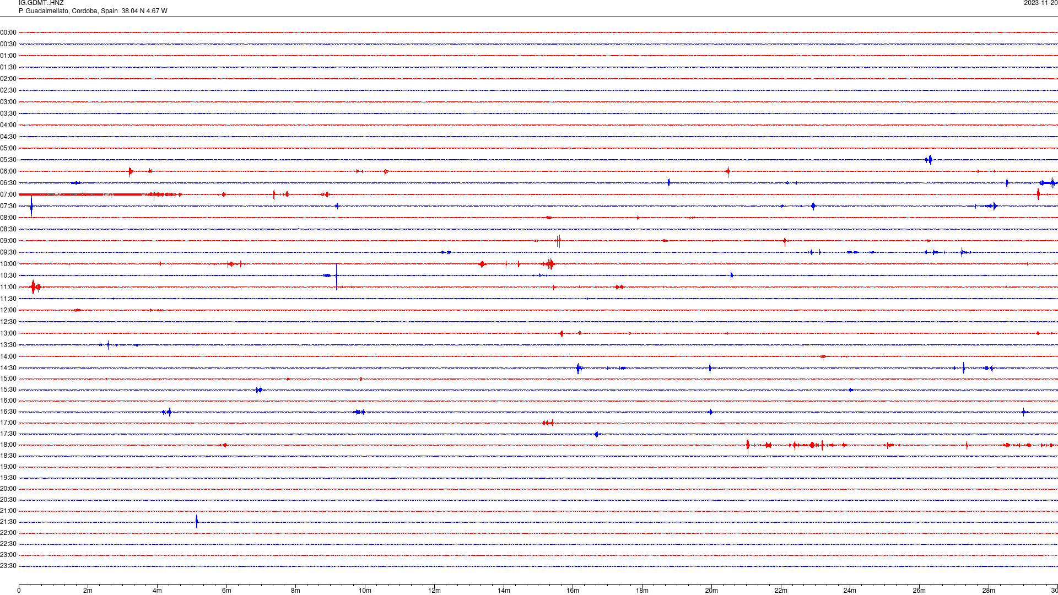Select the 06:00 time row label
The image size is (1058, 595).
[8, 171]
